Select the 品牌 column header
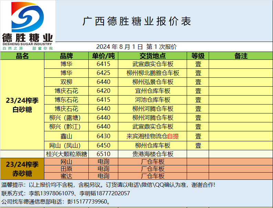Viewport: 273px width, 208px height. 66,56
